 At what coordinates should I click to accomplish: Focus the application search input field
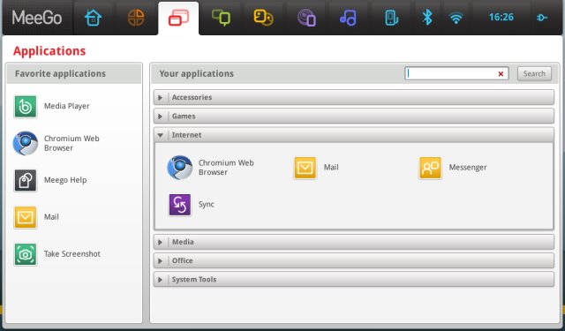click(x=456, y=73)
